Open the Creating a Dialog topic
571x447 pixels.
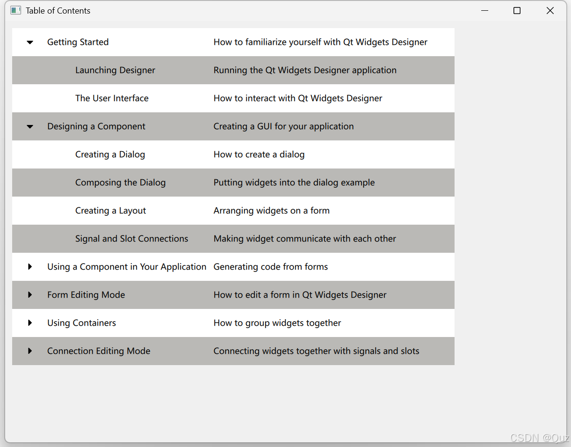(110, 154)
